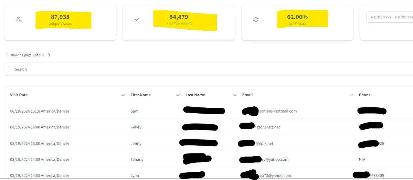Image resolution: width=413 pixels, height=180 pixels.
Task: Sort by the Phone column header
Action: pyautogui.click(x=365, y=95)
